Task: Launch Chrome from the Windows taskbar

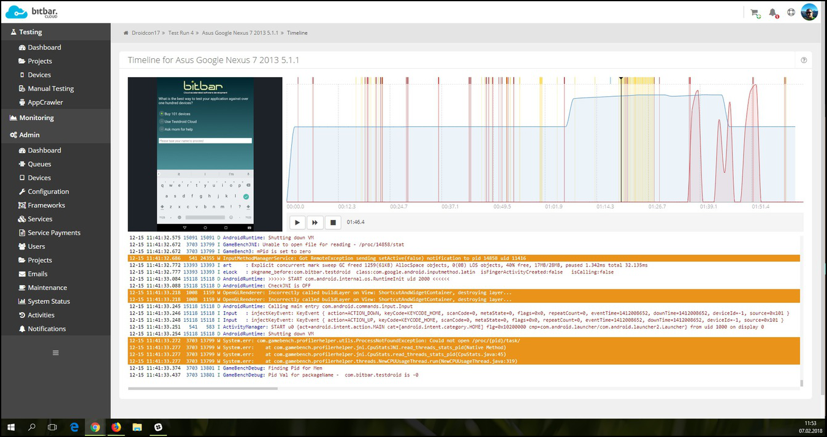Action: coord(95,427)
